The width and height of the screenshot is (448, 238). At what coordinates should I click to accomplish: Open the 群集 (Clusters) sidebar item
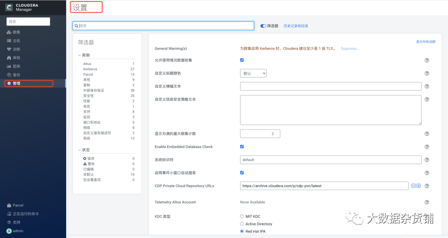pyautogui.click(x=17, y=32)
